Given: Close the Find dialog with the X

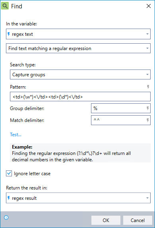Looking at the screenshot, I should point(149,6).
